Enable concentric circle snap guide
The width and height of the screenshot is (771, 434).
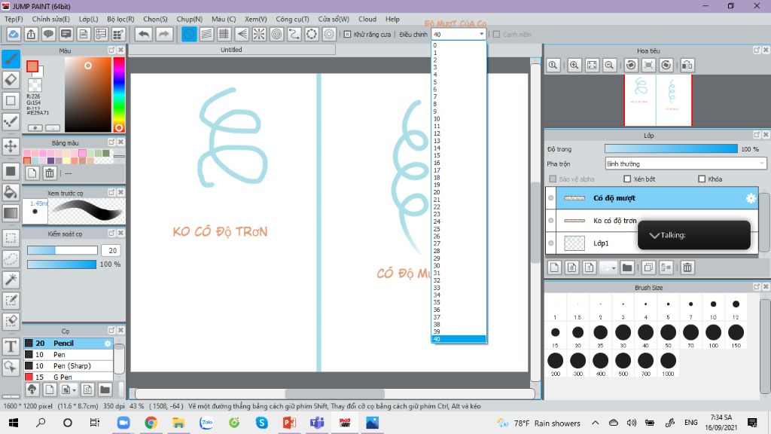coord(276,35)
